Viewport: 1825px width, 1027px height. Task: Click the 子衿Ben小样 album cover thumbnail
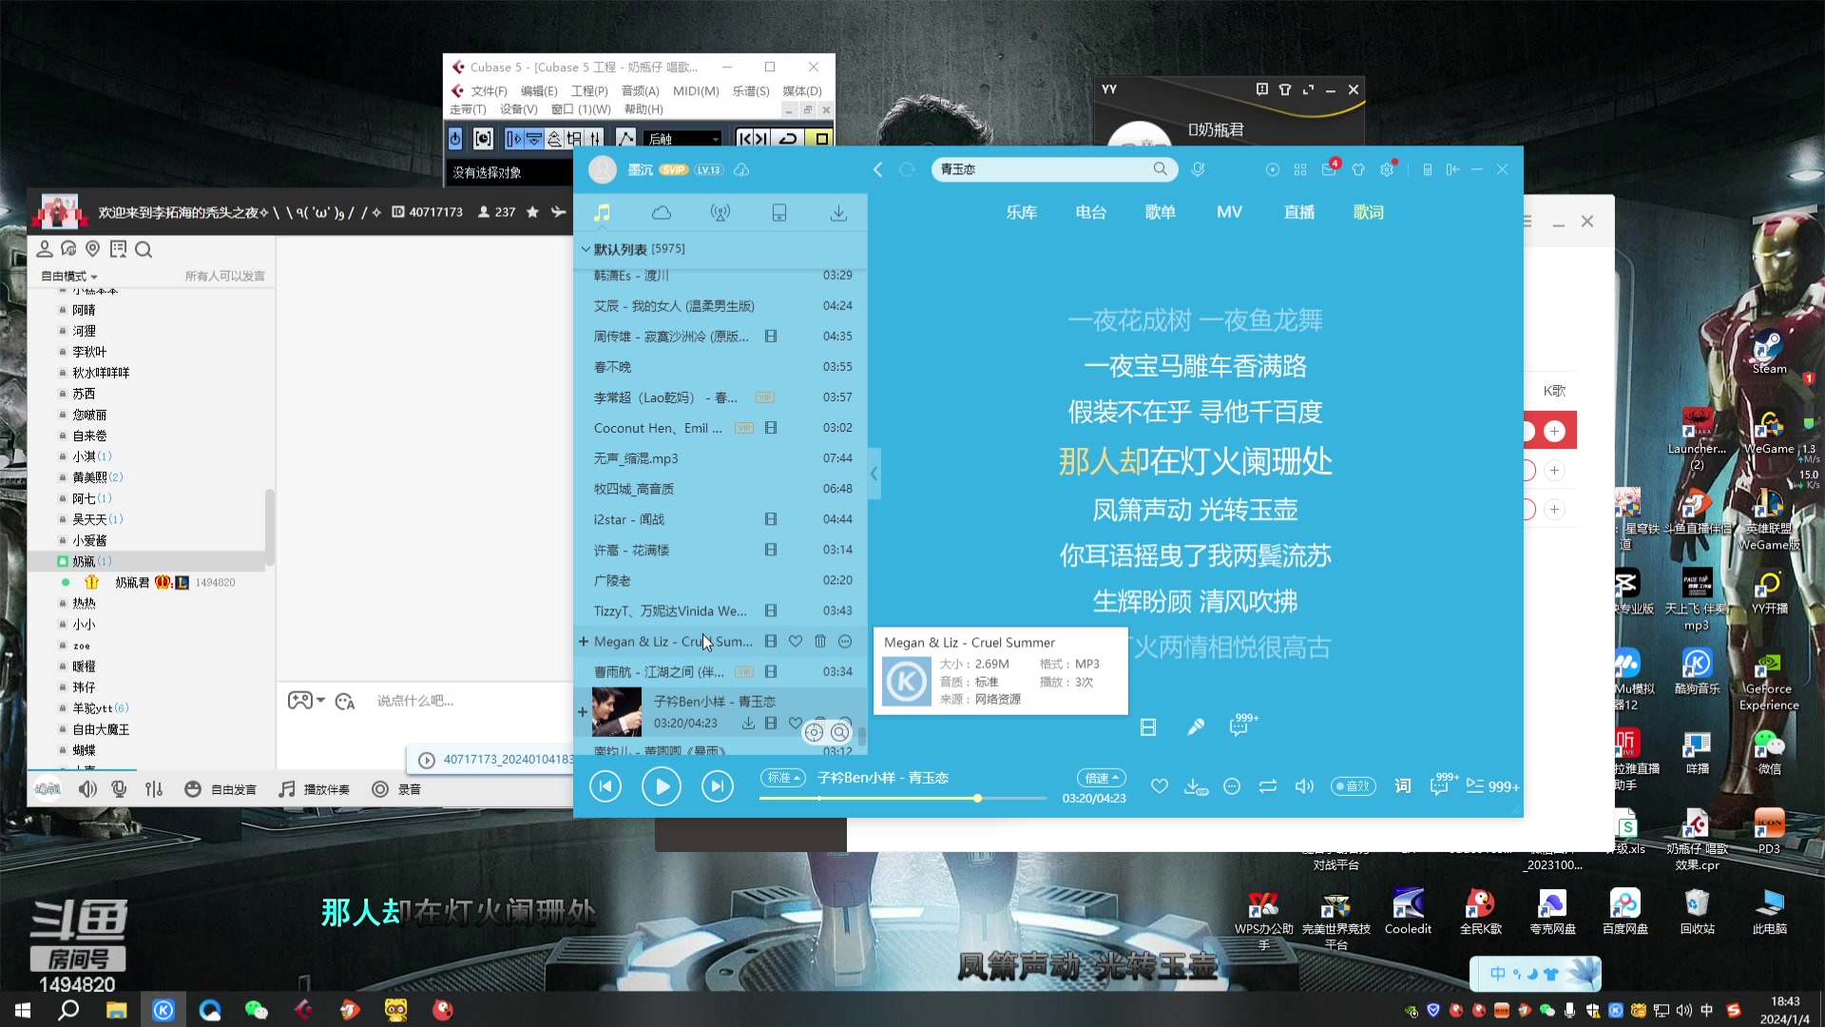coord(617,712)
